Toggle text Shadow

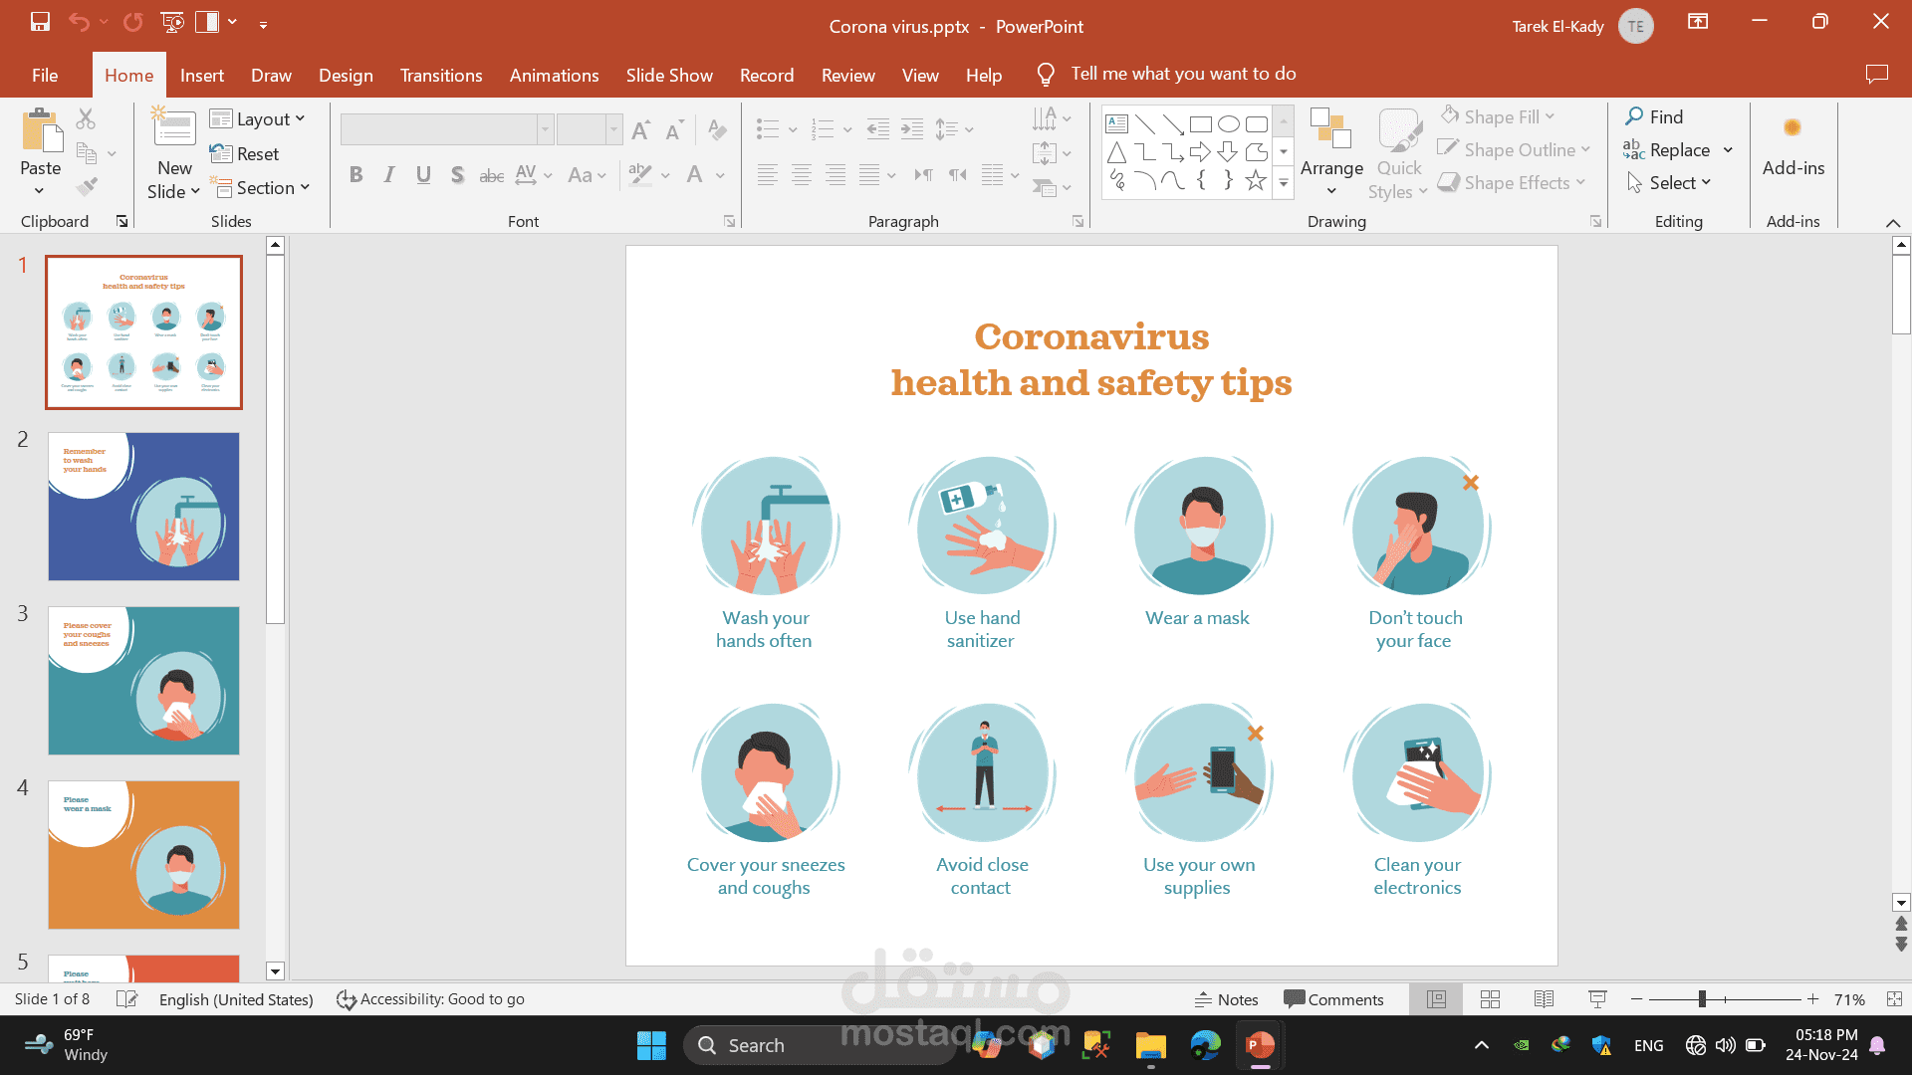tap(457, 175)
